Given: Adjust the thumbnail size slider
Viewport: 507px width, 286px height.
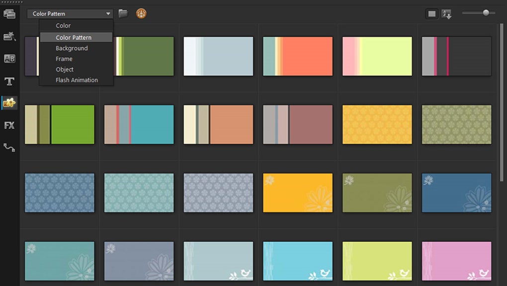Looking at the screenshot, I should pyautogui.click(x=486, y=13).
